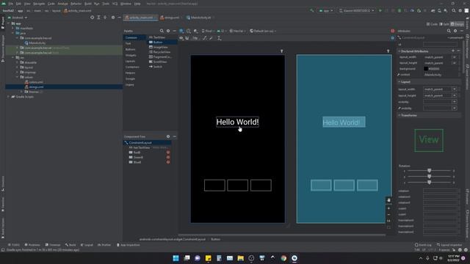Toggle view options eye icon

[x=181, y=38]
